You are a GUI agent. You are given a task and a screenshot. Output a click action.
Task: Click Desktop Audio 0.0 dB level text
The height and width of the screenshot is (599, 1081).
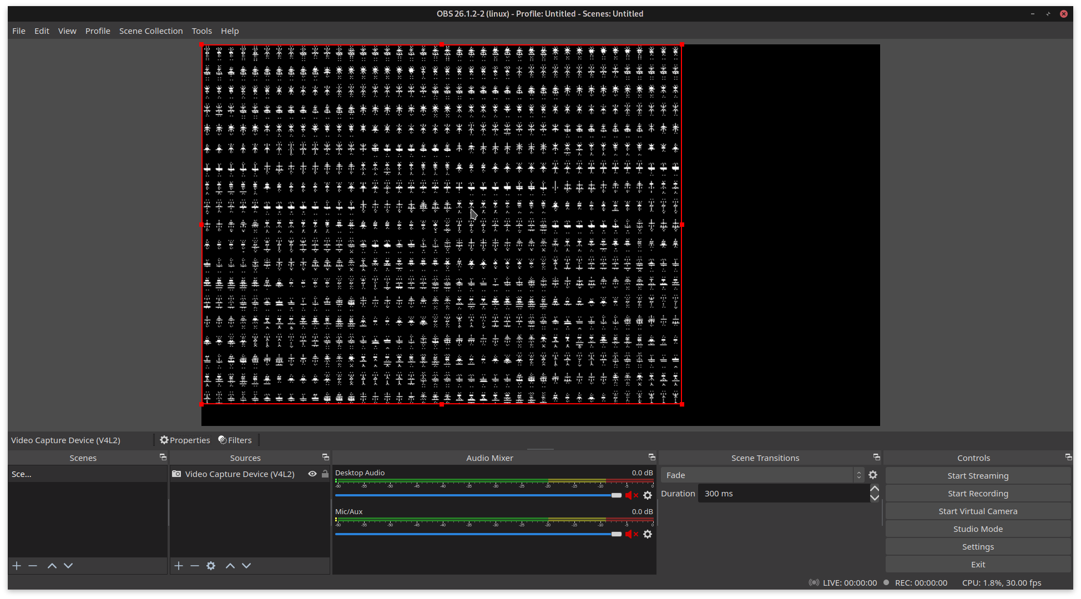point(642,473)
